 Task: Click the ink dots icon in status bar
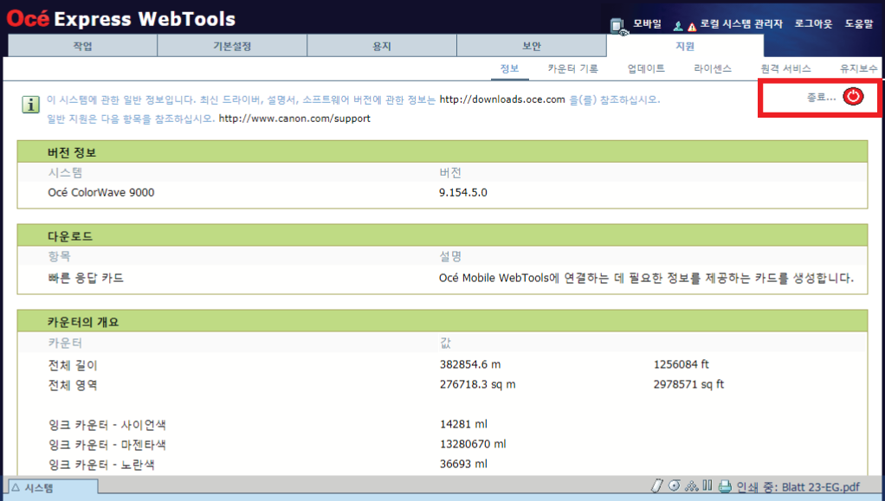coord(691,485)
